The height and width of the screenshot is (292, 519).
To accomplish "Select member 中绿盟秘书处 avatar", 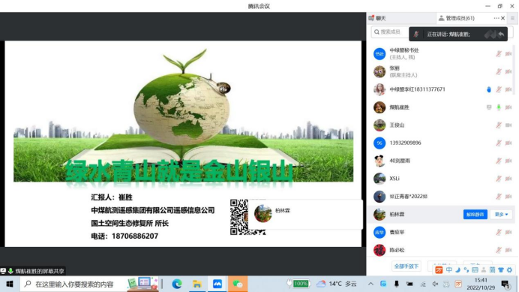I will pyautogui.click(x=379, y=54).
